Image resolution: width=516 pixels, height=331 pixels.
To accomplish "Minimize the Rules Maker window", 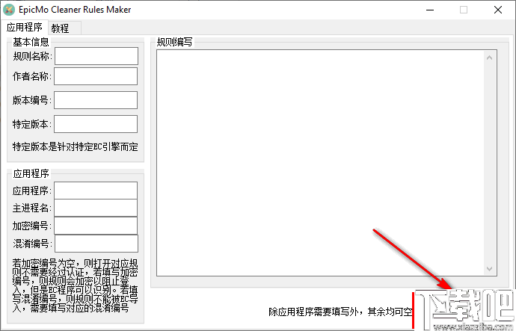I will pyautogui.click(x=430, y=10).
